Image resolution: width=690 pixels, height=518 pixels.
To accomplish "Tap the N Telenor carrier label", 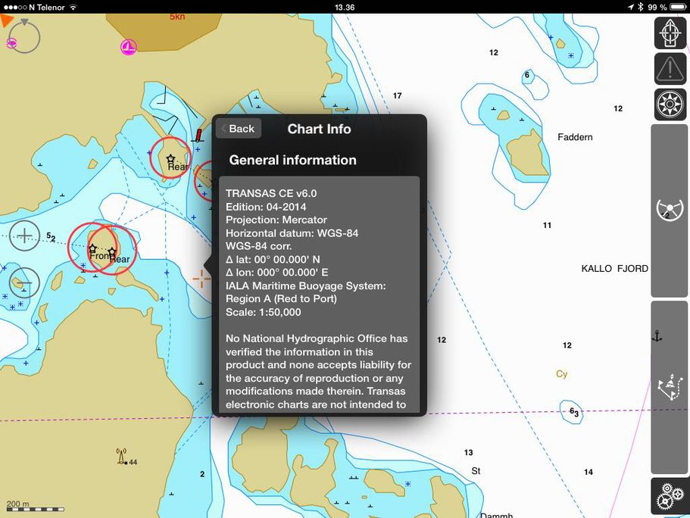I will (x=47, y=7).
